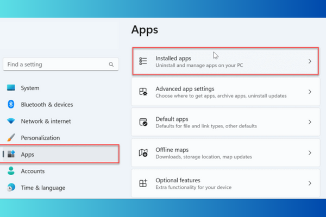The height and width of the screenshot is (217, 326).
Task: Click the Bluetooth icon in sidebar
Action: [11, 104]
